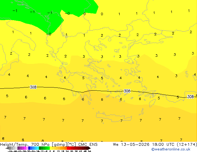Viewport: 197px width, 152px height.
Task: Click the "CMC ENS" model label
Action: [88, 145]
